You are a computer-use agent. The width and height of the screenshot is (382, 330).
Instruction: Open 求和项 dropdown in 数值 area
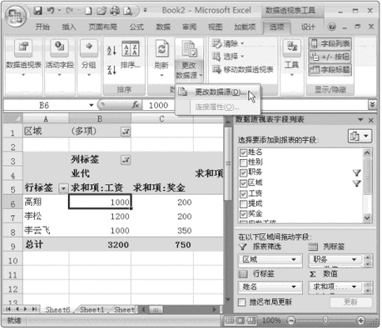point(354,287)
